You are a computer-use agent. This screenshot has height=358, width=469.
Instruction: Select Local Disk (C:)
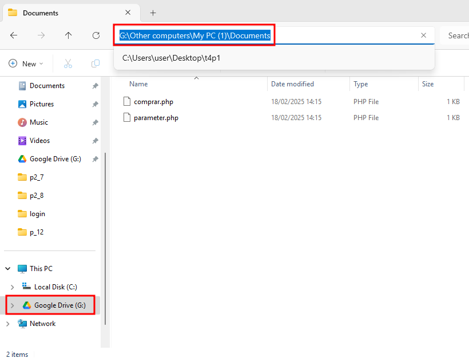[55, 287]
